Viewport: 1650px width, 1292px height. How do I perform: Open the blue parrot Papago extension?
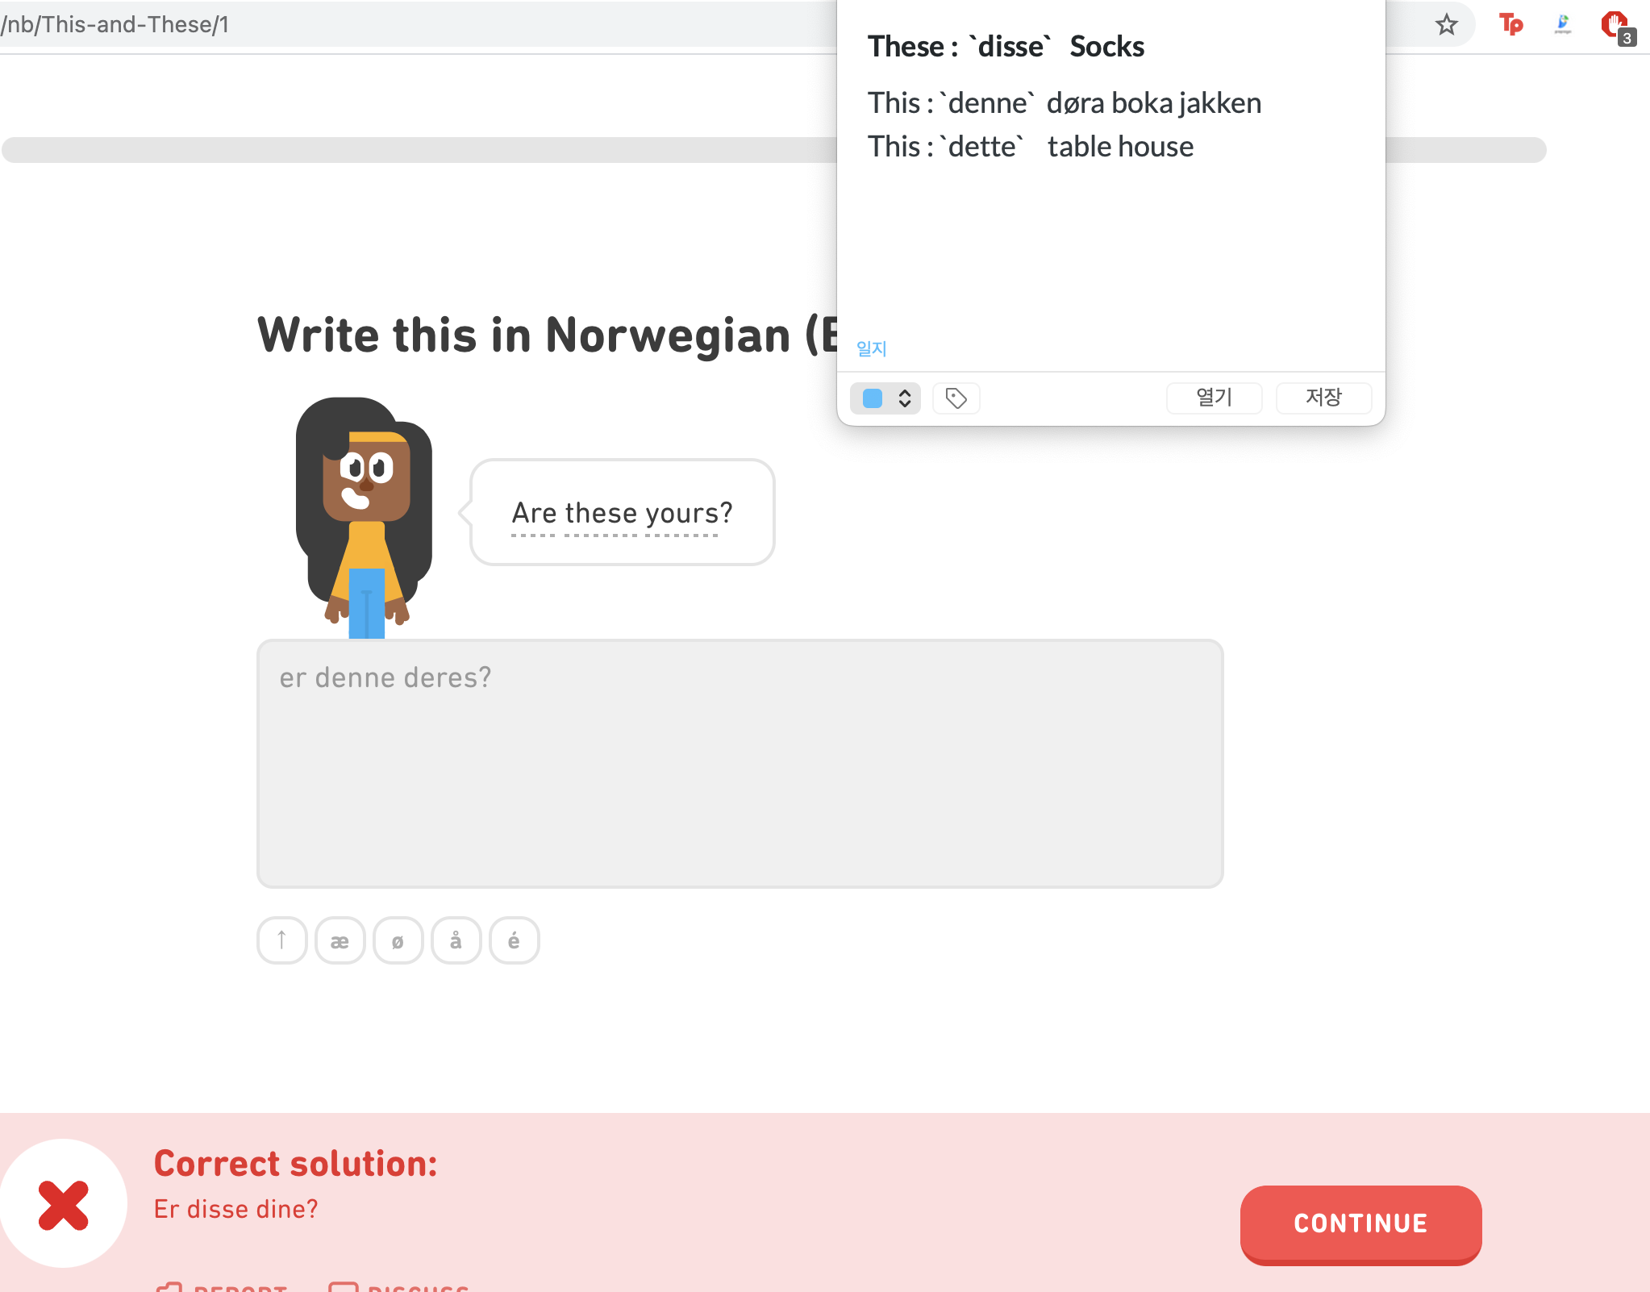[1562, 25]
